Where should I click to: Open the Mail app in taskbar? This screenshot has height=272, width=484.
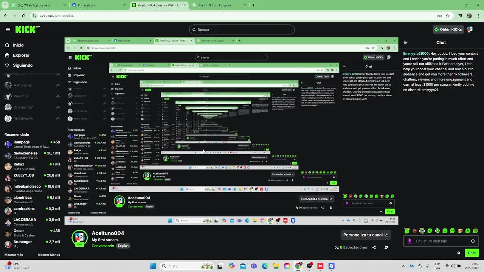pyautogui.click(x=242, y=266)
